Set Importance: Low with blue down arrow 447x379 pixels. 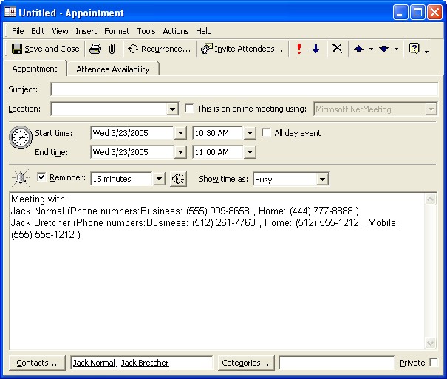315,49
